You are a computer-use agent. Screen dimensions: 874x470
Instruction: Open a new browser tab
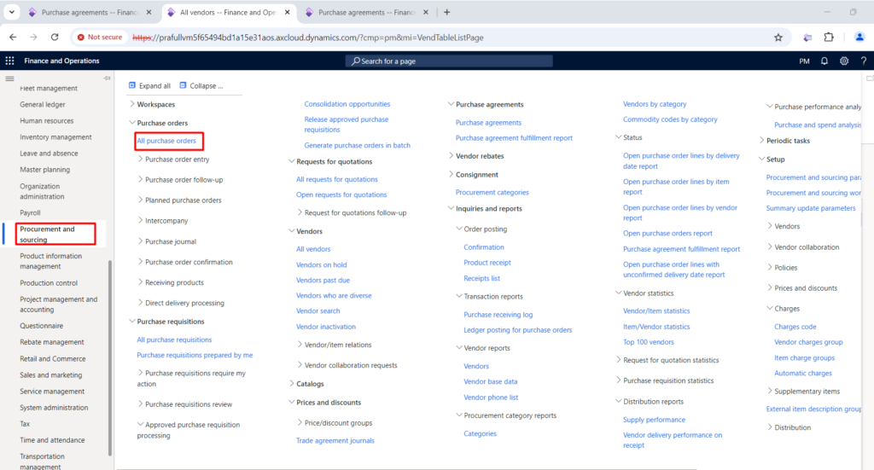446,12
